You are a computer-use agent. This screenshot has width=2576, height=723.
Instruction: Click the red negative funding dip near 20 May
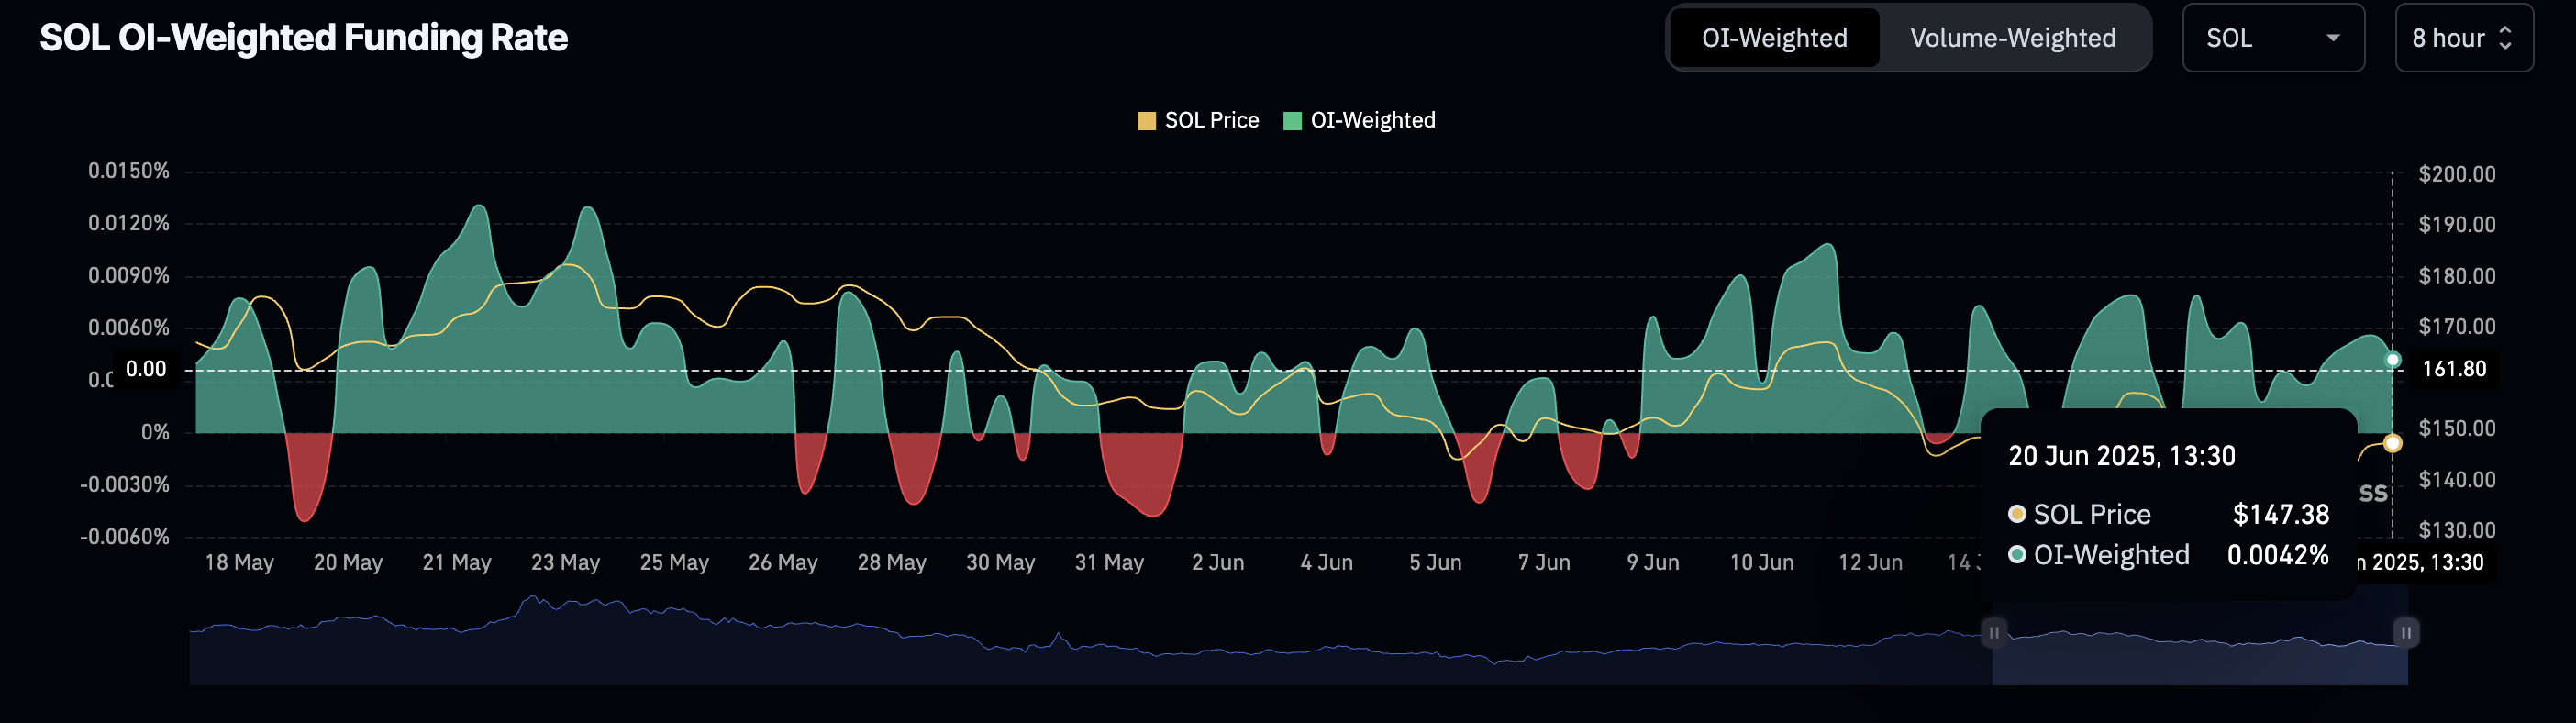pos(306,485)
